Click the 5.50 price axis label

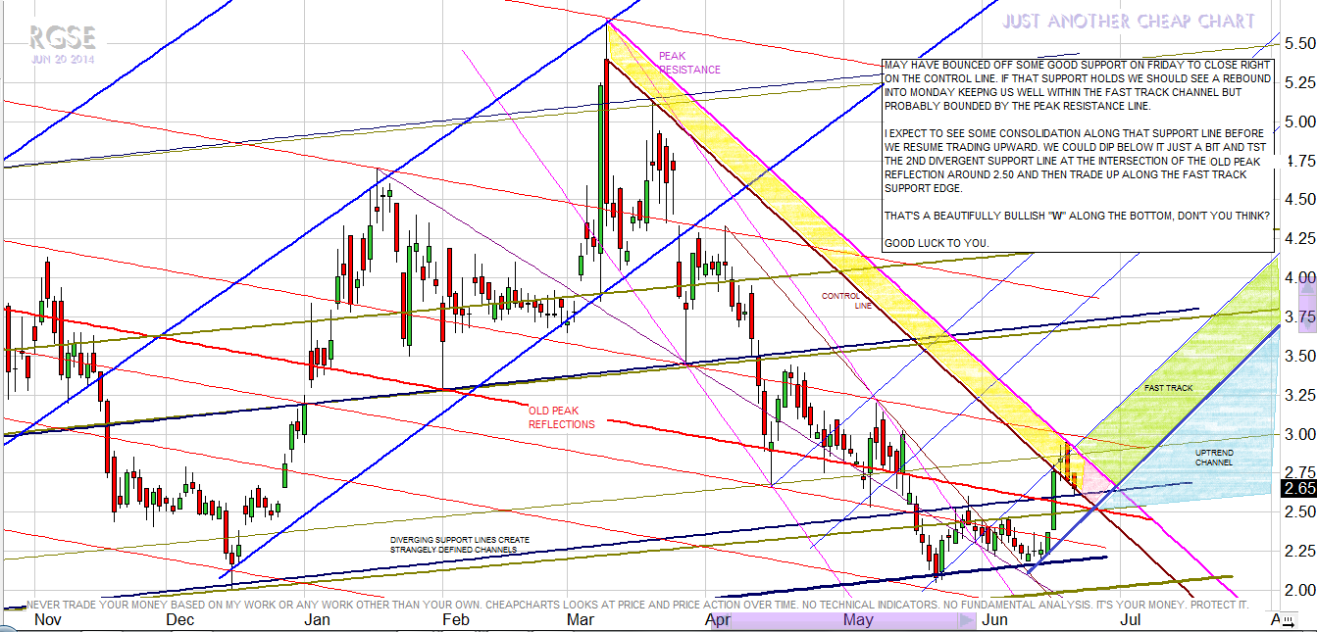pos(1298,44)
